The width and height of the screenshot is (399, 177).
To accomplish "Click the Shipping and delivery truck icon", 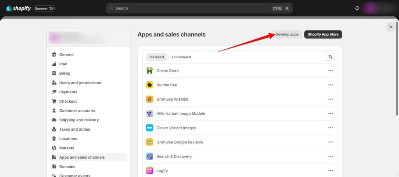I will (54, 120).
